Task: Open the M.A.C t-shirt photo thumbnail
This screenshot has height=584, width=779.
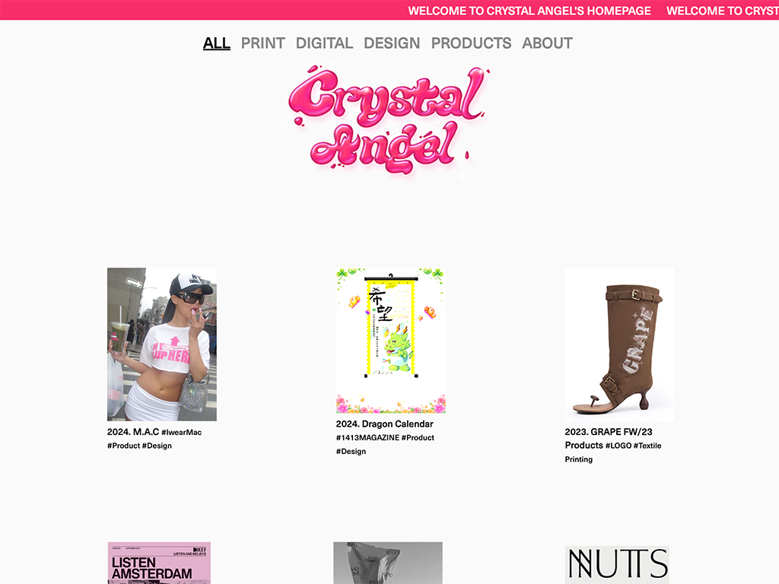Action: [x=162, y=344]
